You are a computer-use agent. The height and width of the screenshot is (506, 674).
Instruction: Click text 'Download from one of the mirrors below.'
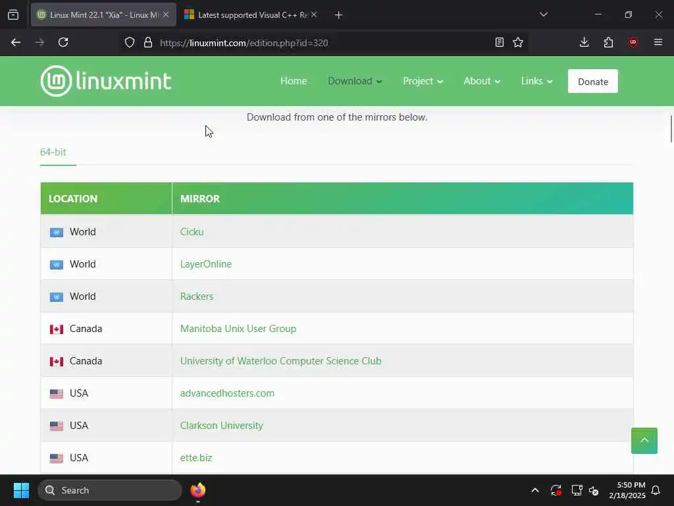pyautogui.click(x=337, y=117)
